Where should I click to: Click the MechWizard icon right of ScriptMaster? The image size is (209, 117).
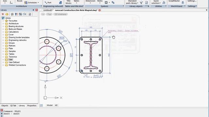click(x=183, y=3)
